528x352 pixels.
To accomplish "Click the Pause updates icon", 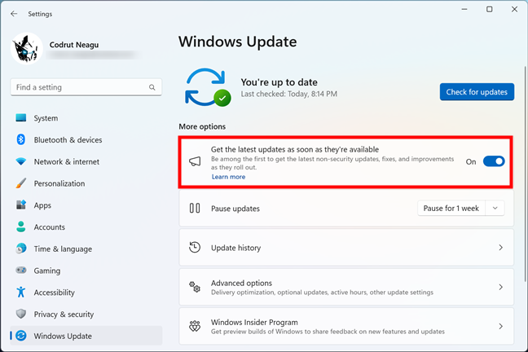I will tap(195, 208).
